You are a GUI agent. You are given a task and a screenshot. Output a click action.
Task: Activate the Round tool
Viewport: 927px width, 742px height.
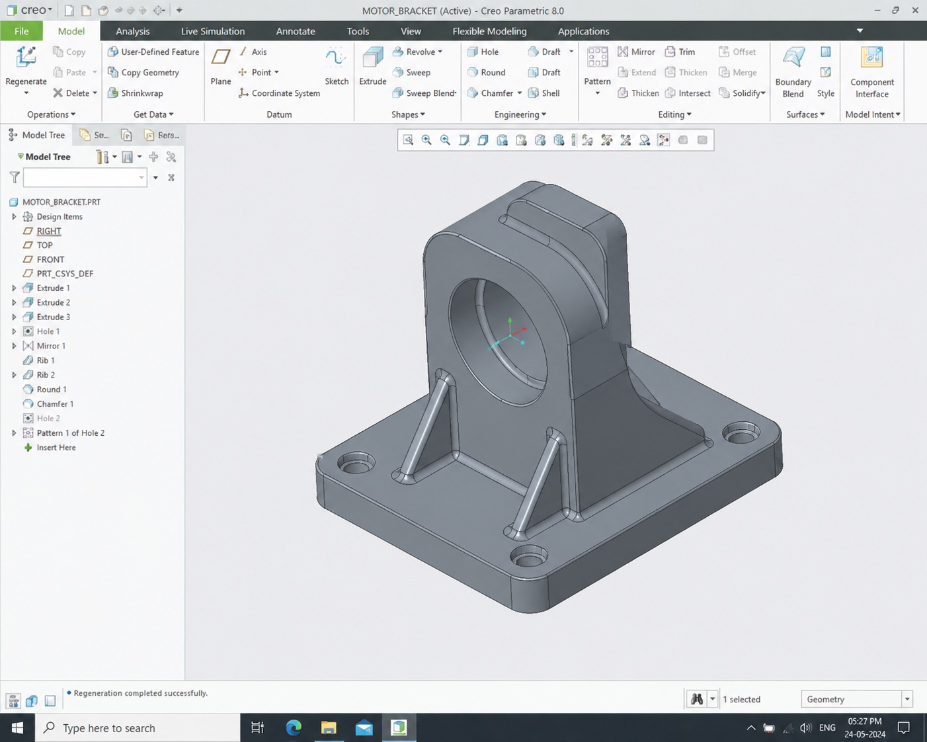click(486, 72)
